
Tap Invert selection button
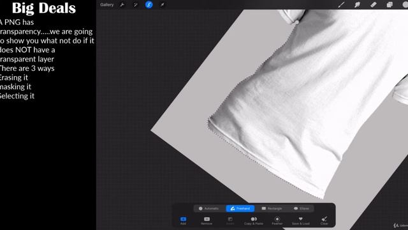tap(230, 220)
